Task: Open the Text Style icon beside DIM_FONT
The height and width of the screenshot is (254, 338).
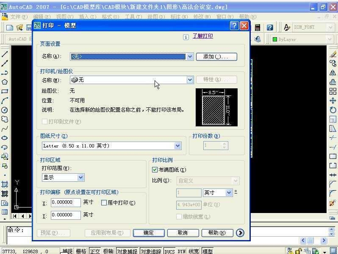Action: coord(287,27)
